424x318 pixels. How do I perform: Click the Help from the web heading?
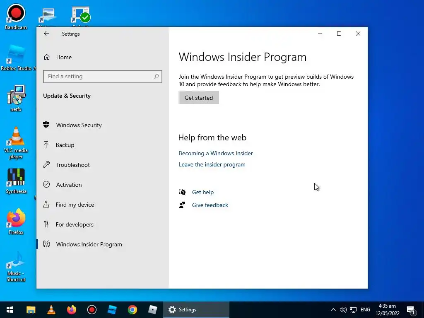click(x=212, y=137)
